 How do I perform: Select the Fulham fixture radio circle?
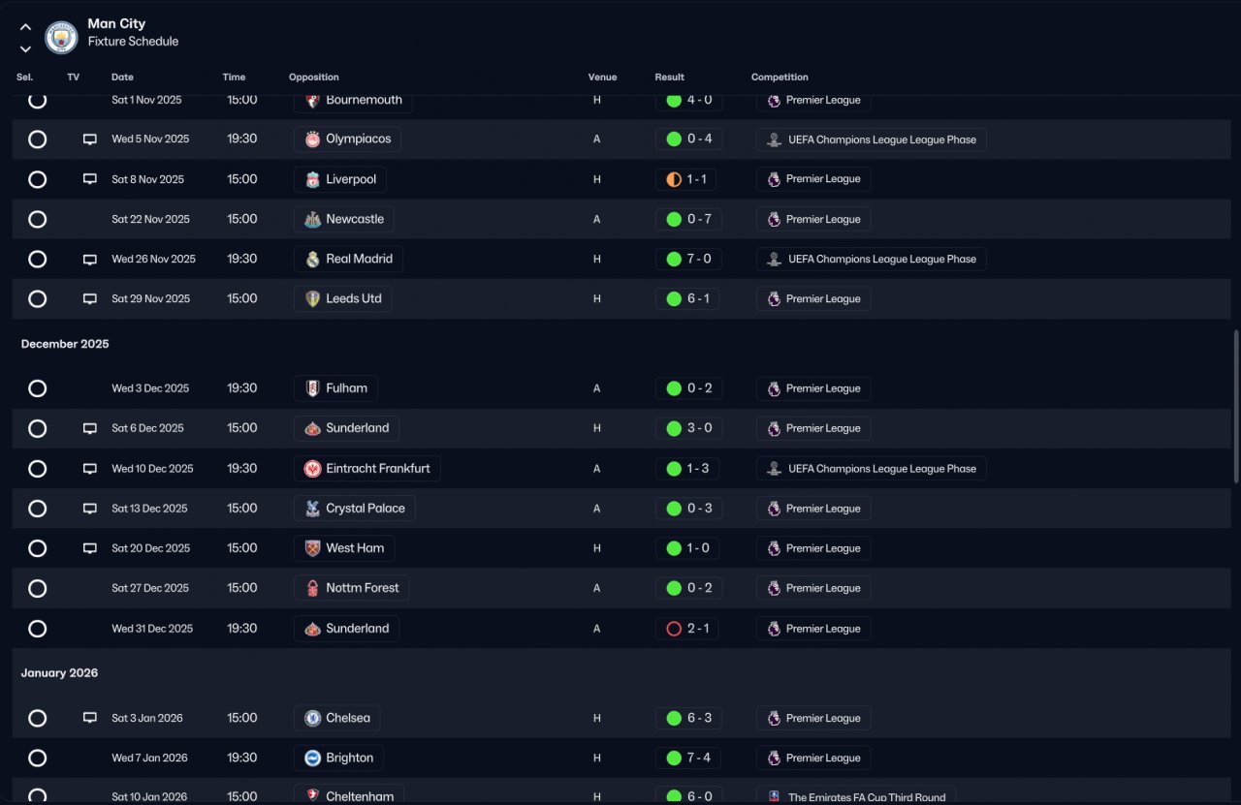tap(37, 388)
